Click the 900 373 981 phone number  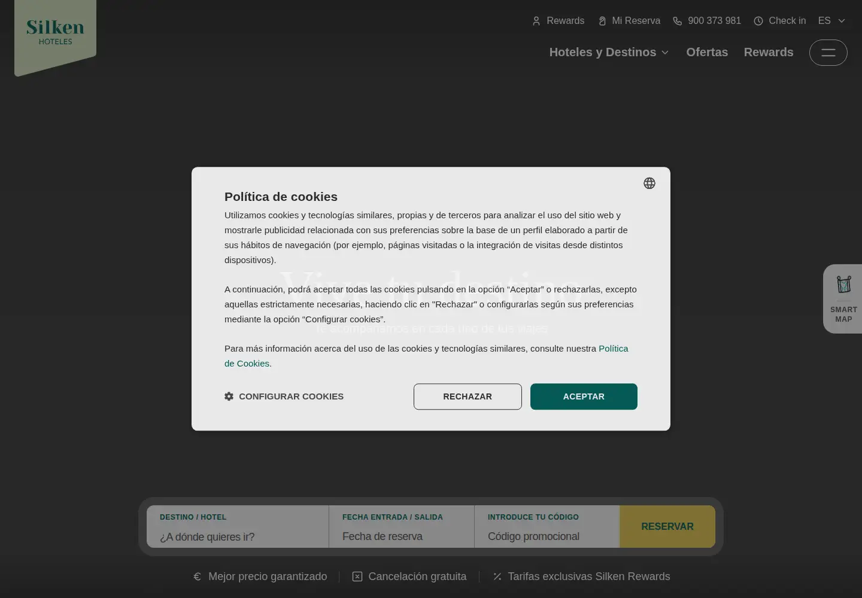(714, 21)
